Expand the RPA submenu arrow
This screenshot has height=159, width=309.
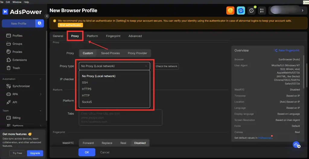pos(41,94)
